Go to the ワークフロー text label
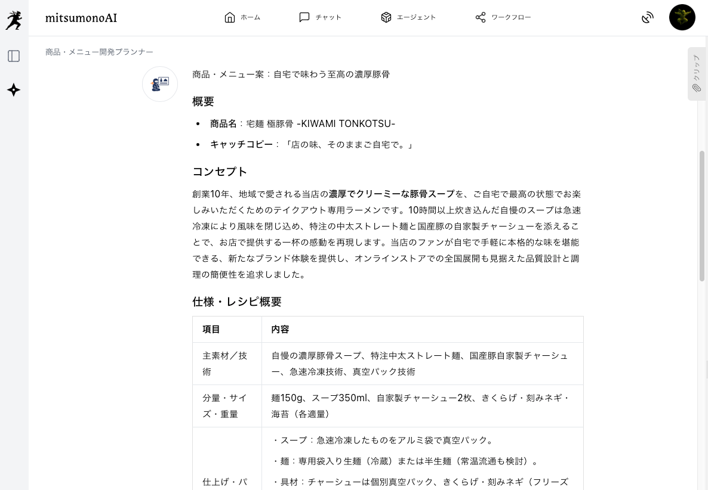The image size is (708, 490). coord(511,17)
